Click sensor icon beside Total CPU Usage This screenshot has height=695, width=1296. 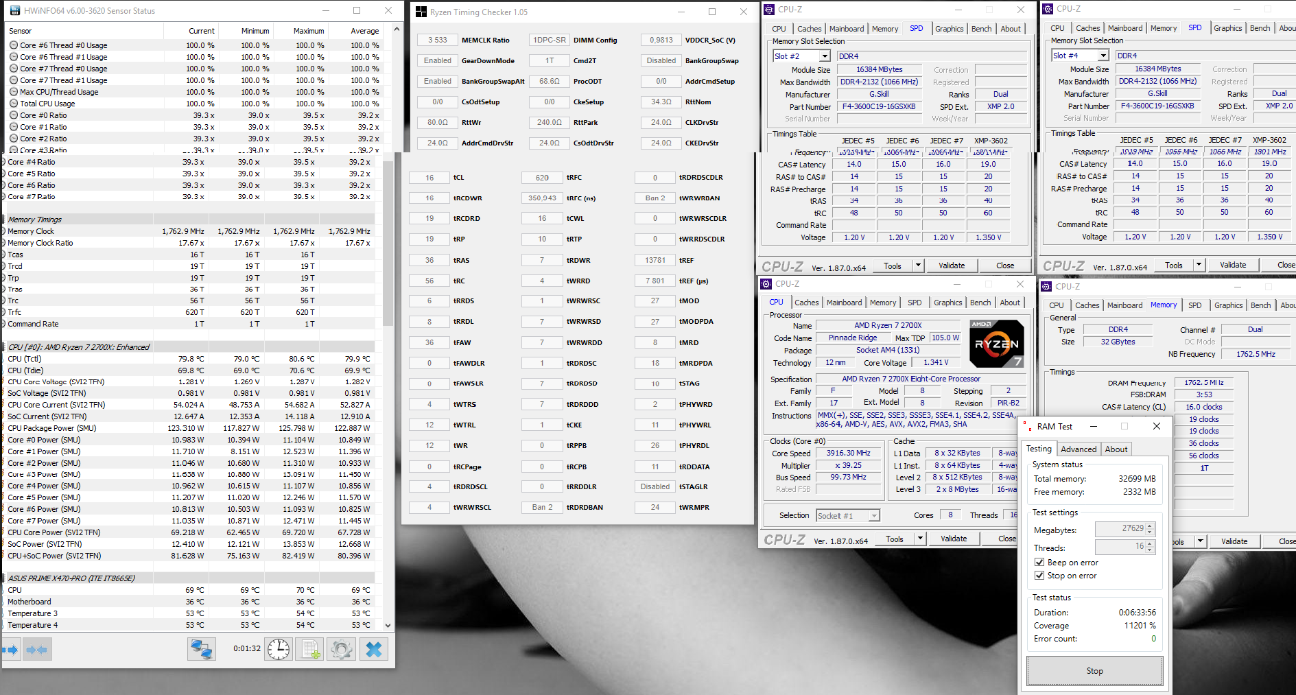click(x=14, y=104)
